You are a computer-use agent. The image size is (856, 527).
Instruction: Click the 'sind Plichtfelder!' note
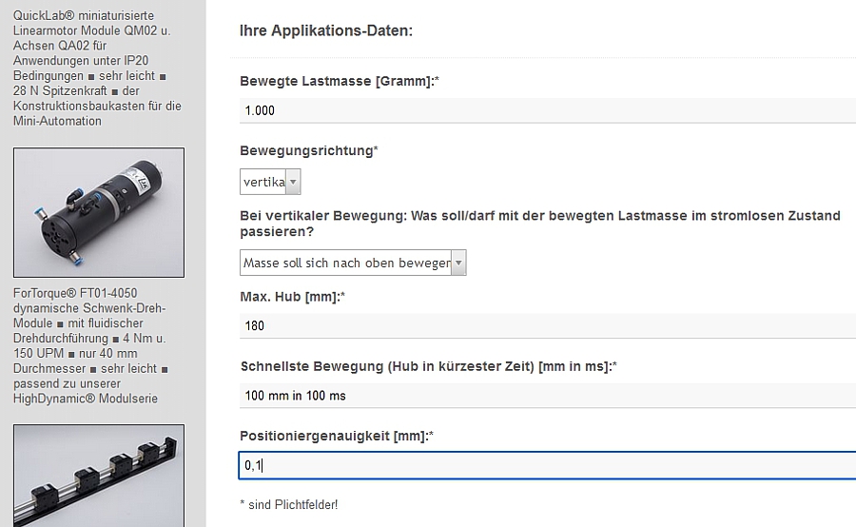(289, 504)
